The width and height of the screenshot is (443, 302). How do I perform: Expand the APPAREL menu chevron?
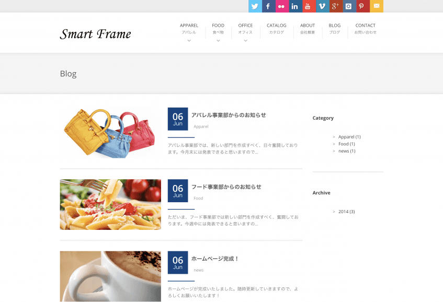point(189,41)
